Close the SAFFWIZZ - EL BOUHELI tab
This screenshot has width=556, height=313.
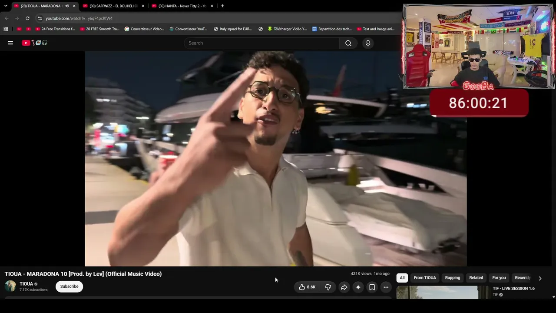pos(143,6)
